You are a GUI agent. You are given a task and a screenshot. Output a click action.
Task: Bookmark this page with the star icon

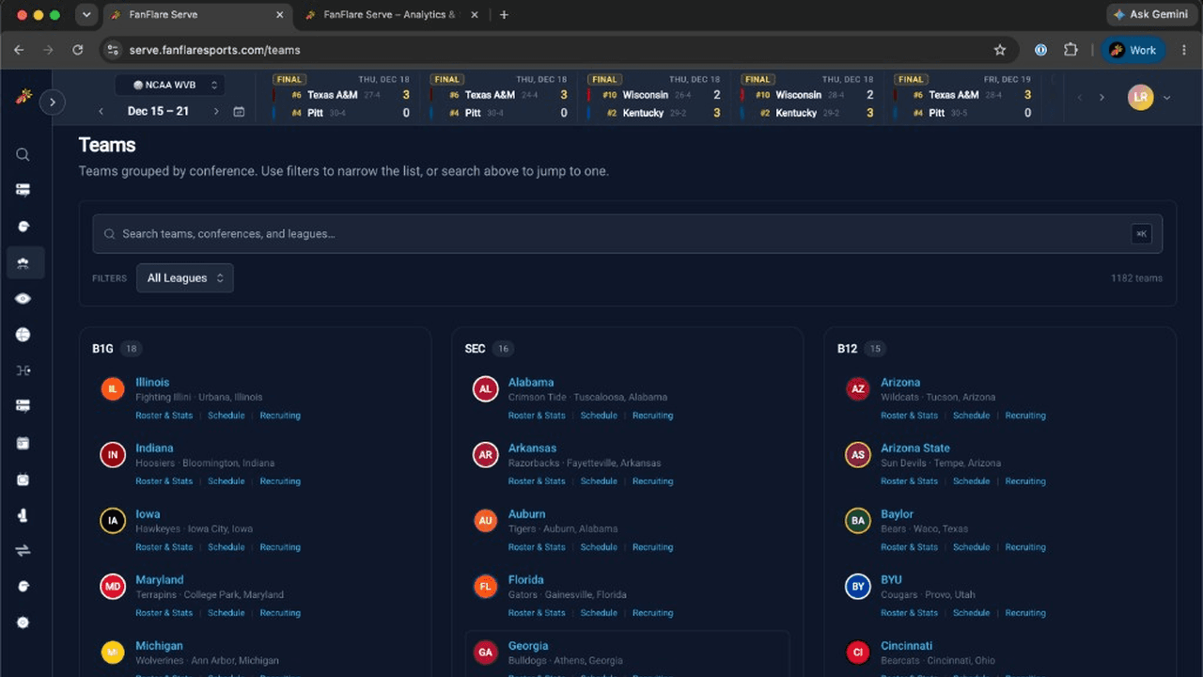pyautogui.click(x=1000, y=50)
